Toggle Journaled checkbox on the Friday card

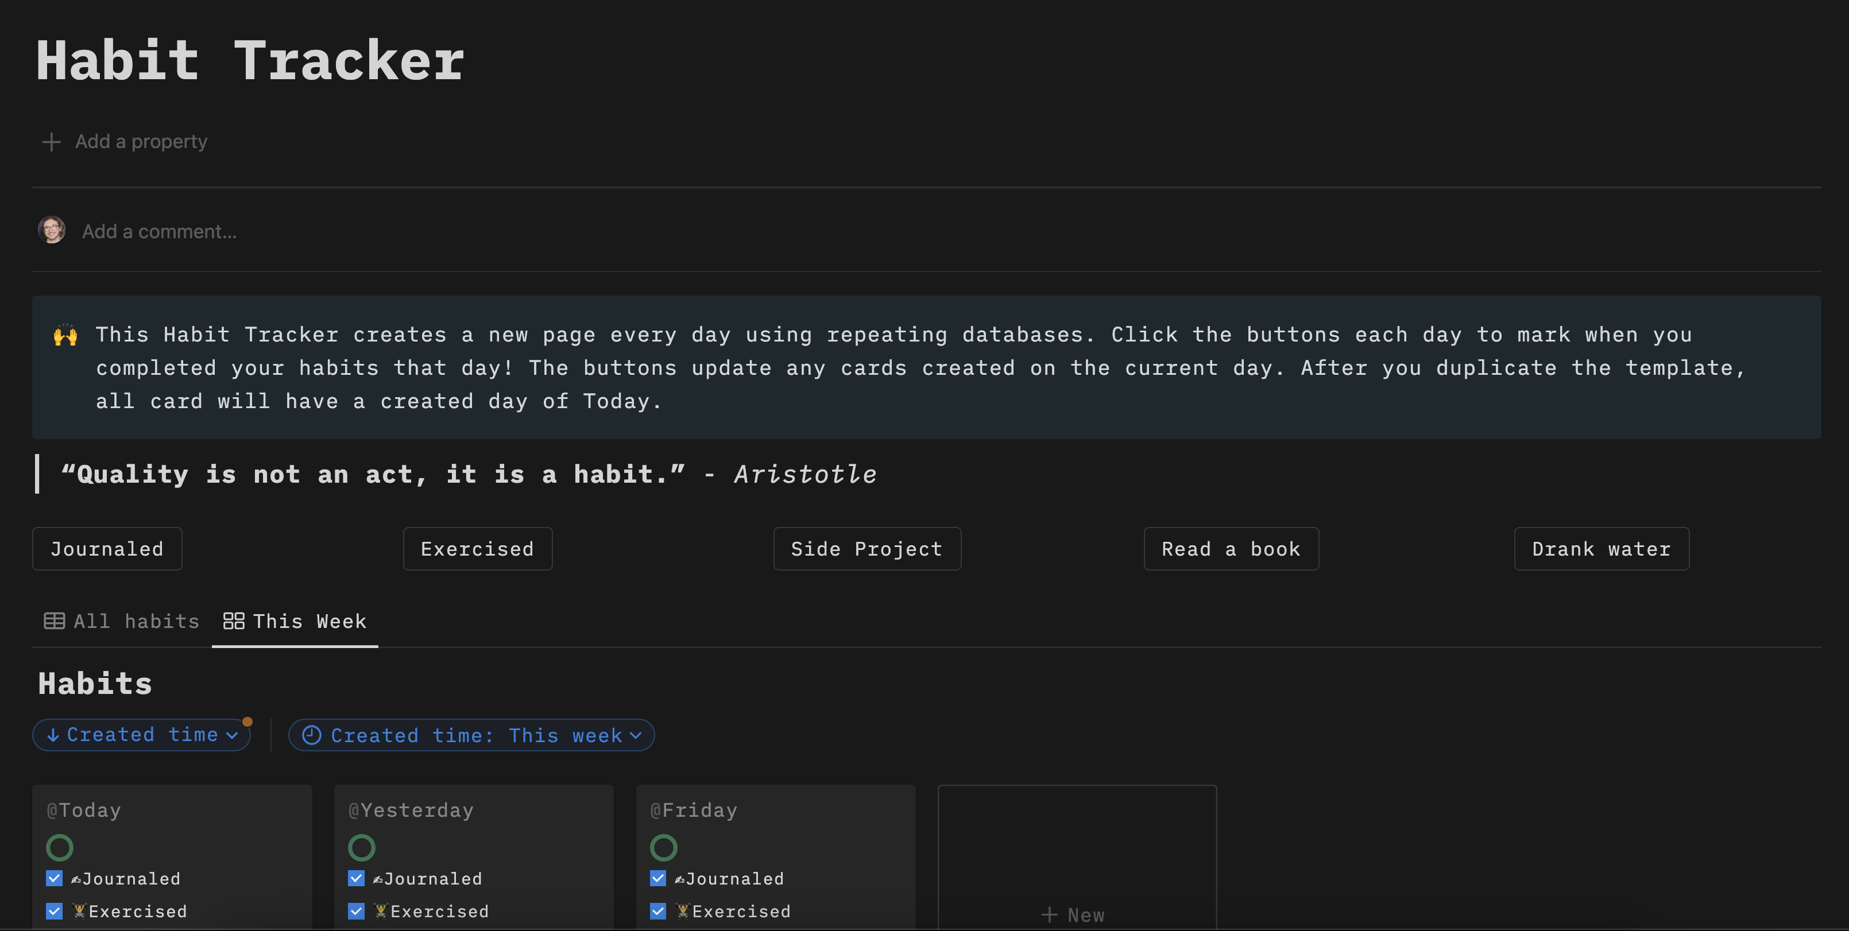coord(657,879)
